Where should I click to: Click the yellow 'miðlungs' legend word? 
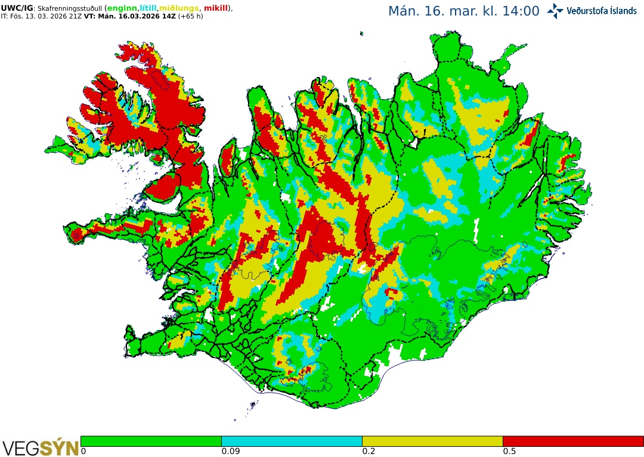[179, 8]
